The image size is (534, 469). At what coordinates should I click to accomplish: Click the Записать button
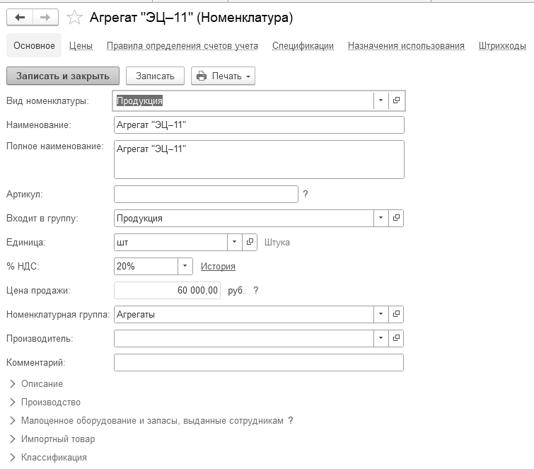tap(155, 76)
